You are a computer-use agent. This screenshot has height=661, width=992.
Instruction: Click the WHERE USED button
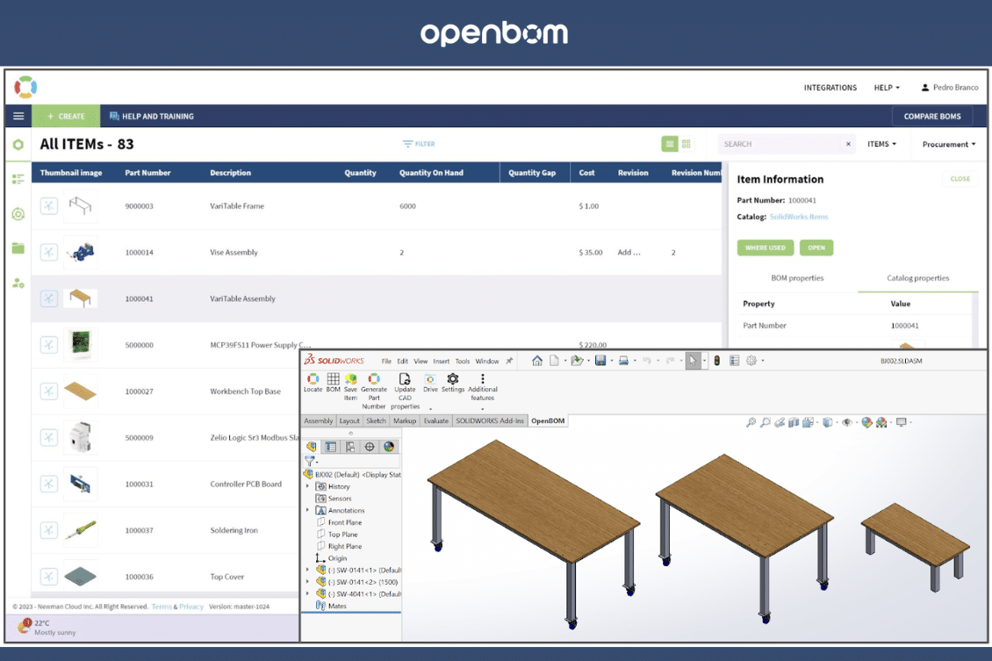(765, 248)
